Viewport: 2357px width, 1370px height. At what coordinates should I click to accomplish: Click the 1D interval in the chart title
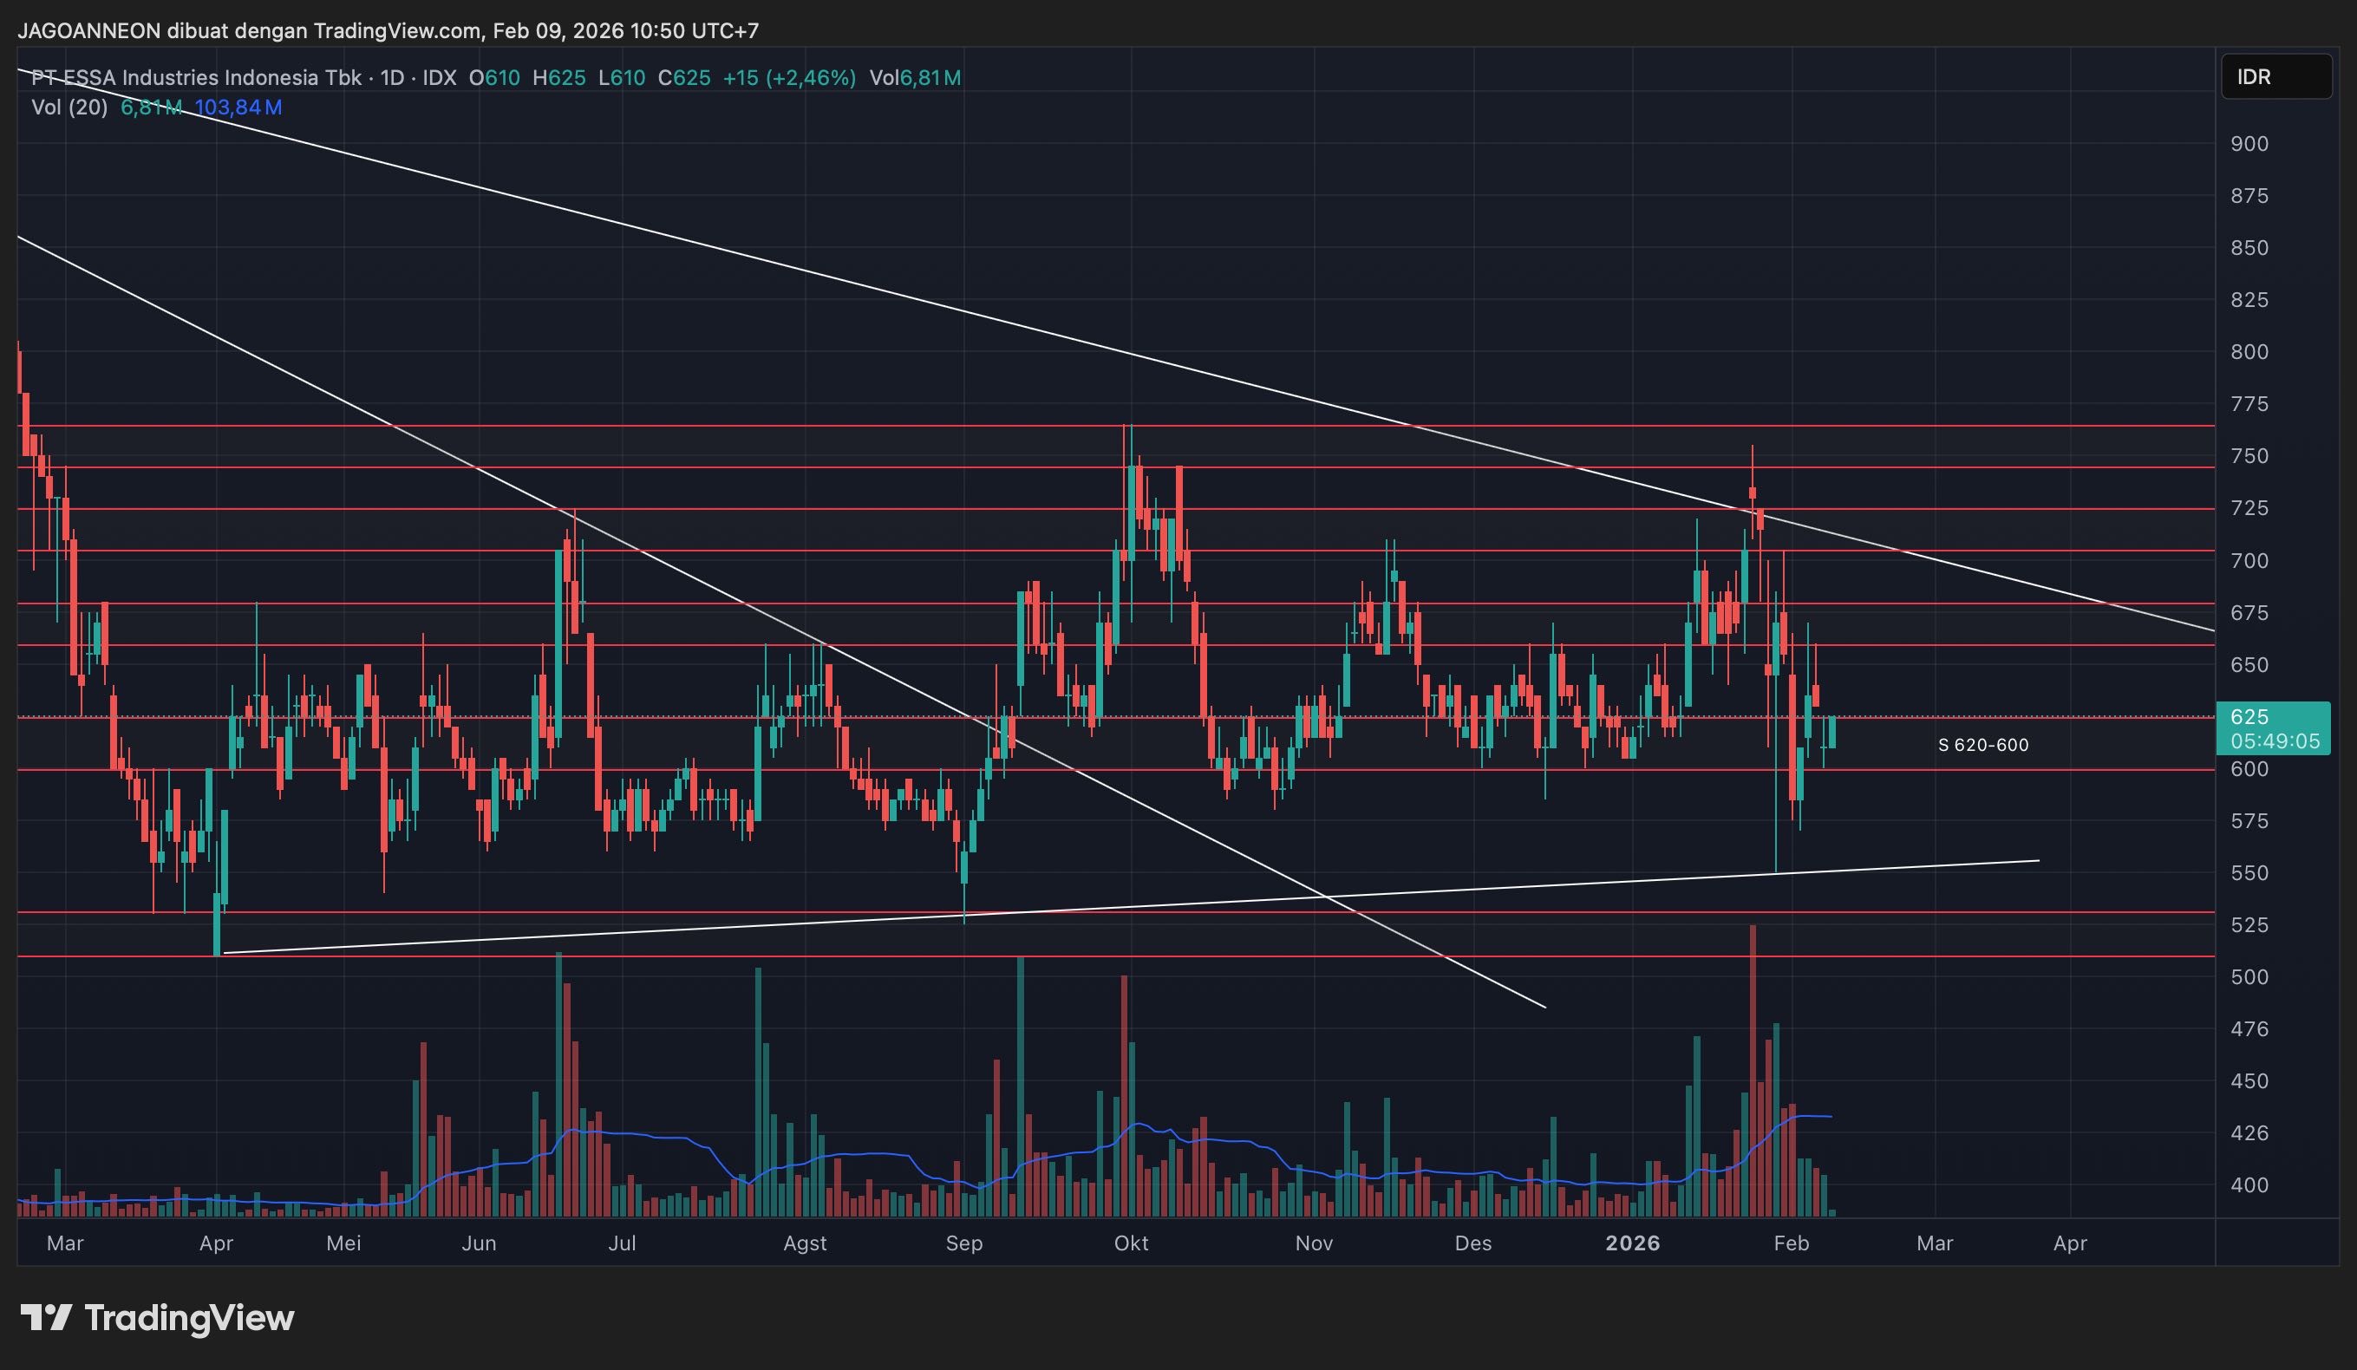(x=392, y=78)
